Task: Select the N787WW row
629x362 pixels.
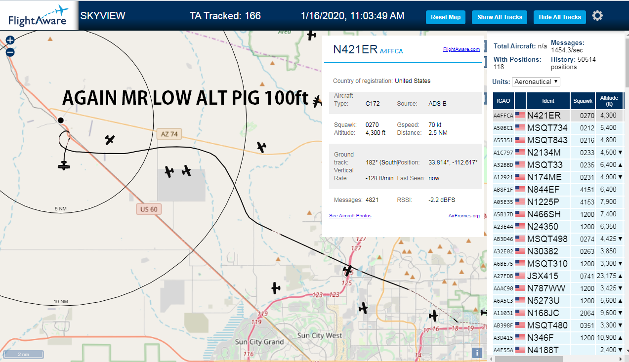Action: (558, 288)
